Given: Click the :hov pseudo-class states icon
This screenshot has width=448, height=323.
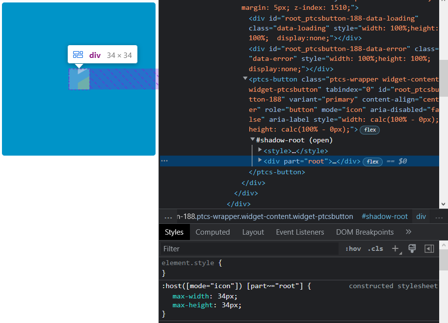Looking at the screenshot, I should pos(353,248).
